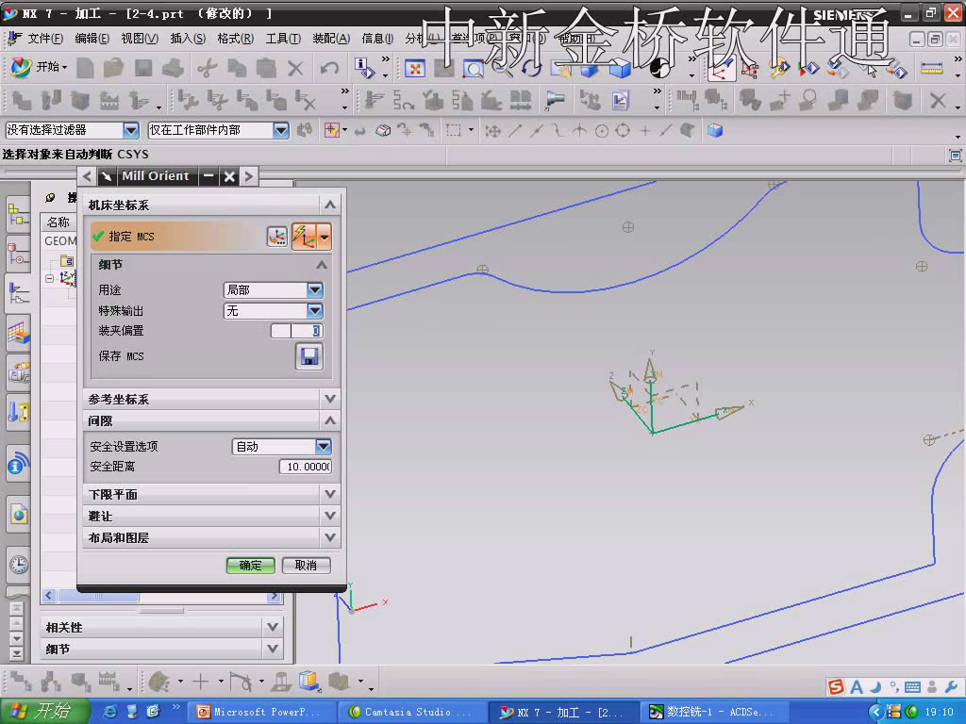The width and height of the screenshot is (966, 724).
Task: Open the 装配(A) menu
Action: pyautogui.click(x=331, y=39)
